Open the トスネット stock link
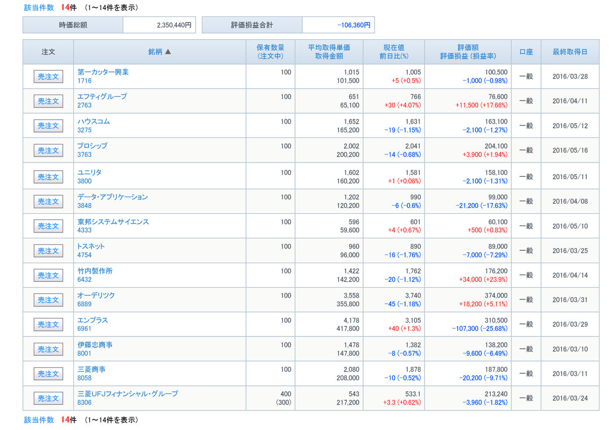Viewport: 614px width, 430px height. tap(91, 246)
